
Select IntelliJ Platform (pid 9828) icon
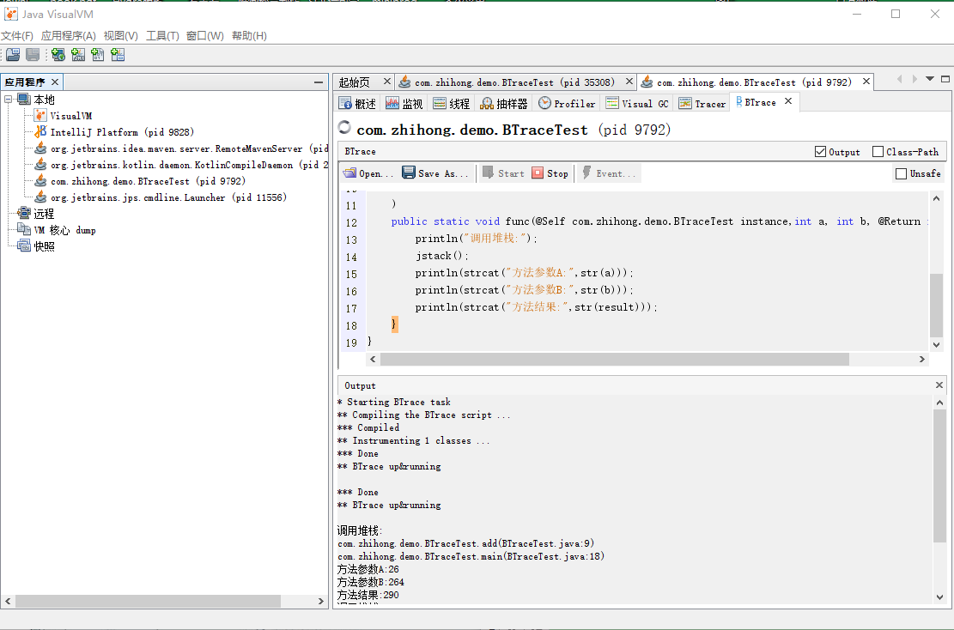point(40,132)
